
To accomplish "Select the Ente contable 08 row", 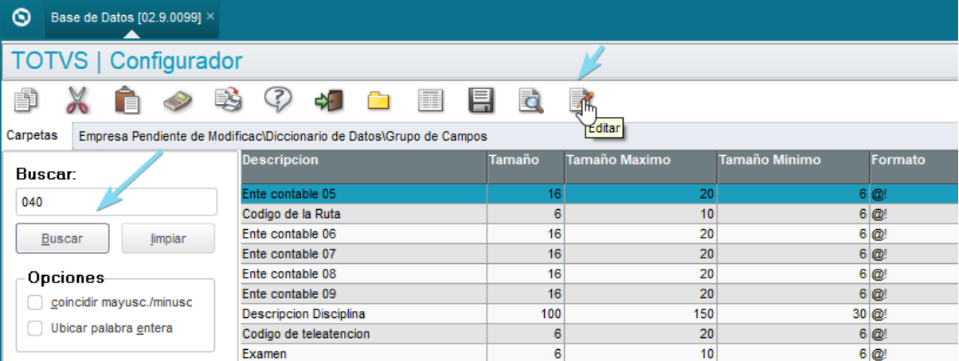I will (x=599, y=274).
